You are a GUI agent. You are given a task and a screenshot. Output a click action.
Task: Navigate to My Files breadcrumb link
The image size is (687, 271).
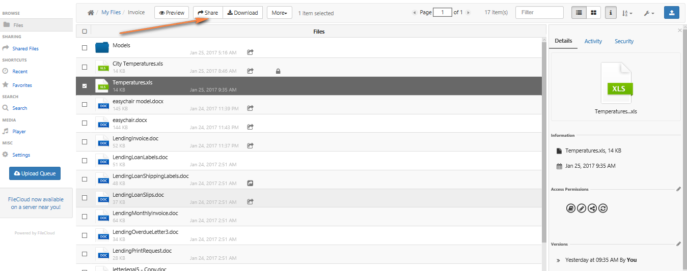coord(111,13)
